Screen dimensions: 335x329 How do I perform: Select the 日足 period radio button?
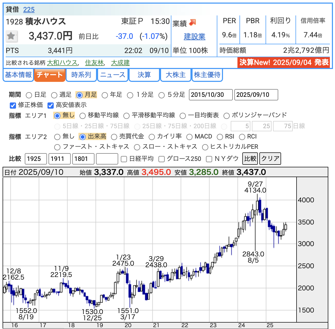click(29, 95)
